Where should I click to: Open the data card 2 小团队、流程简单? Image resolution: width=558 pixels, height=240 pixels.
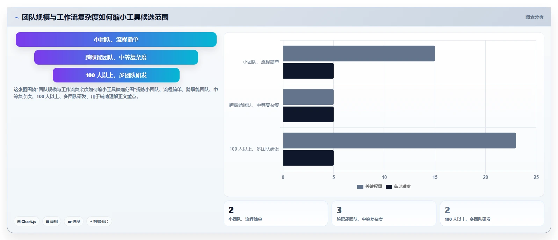[x=276, y=213]
